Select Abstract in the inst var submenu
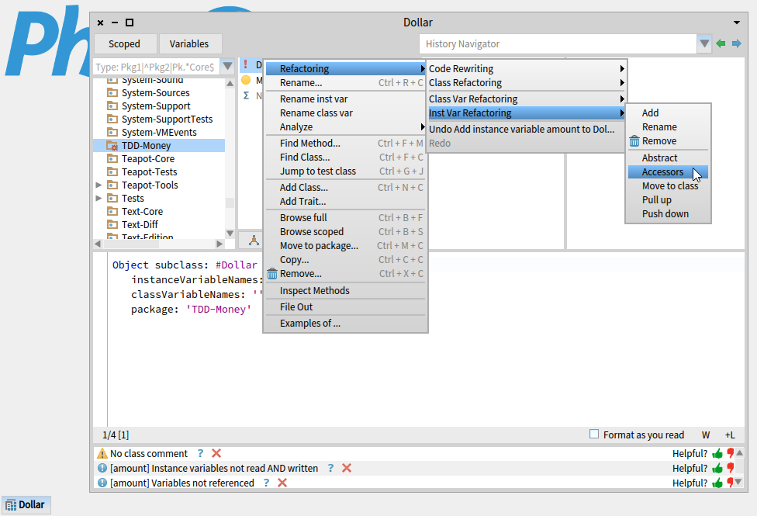The image size is (757, 516). tap(668, 158)
